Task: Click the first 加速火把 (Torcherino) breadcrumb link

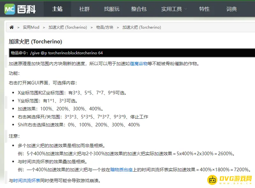Action: [x=68, y=27]
